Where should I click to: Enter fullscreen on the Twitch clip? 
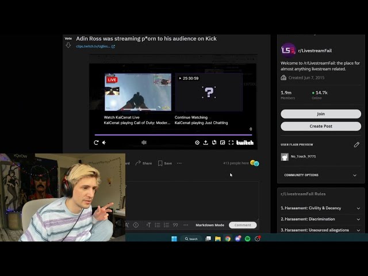231,143
